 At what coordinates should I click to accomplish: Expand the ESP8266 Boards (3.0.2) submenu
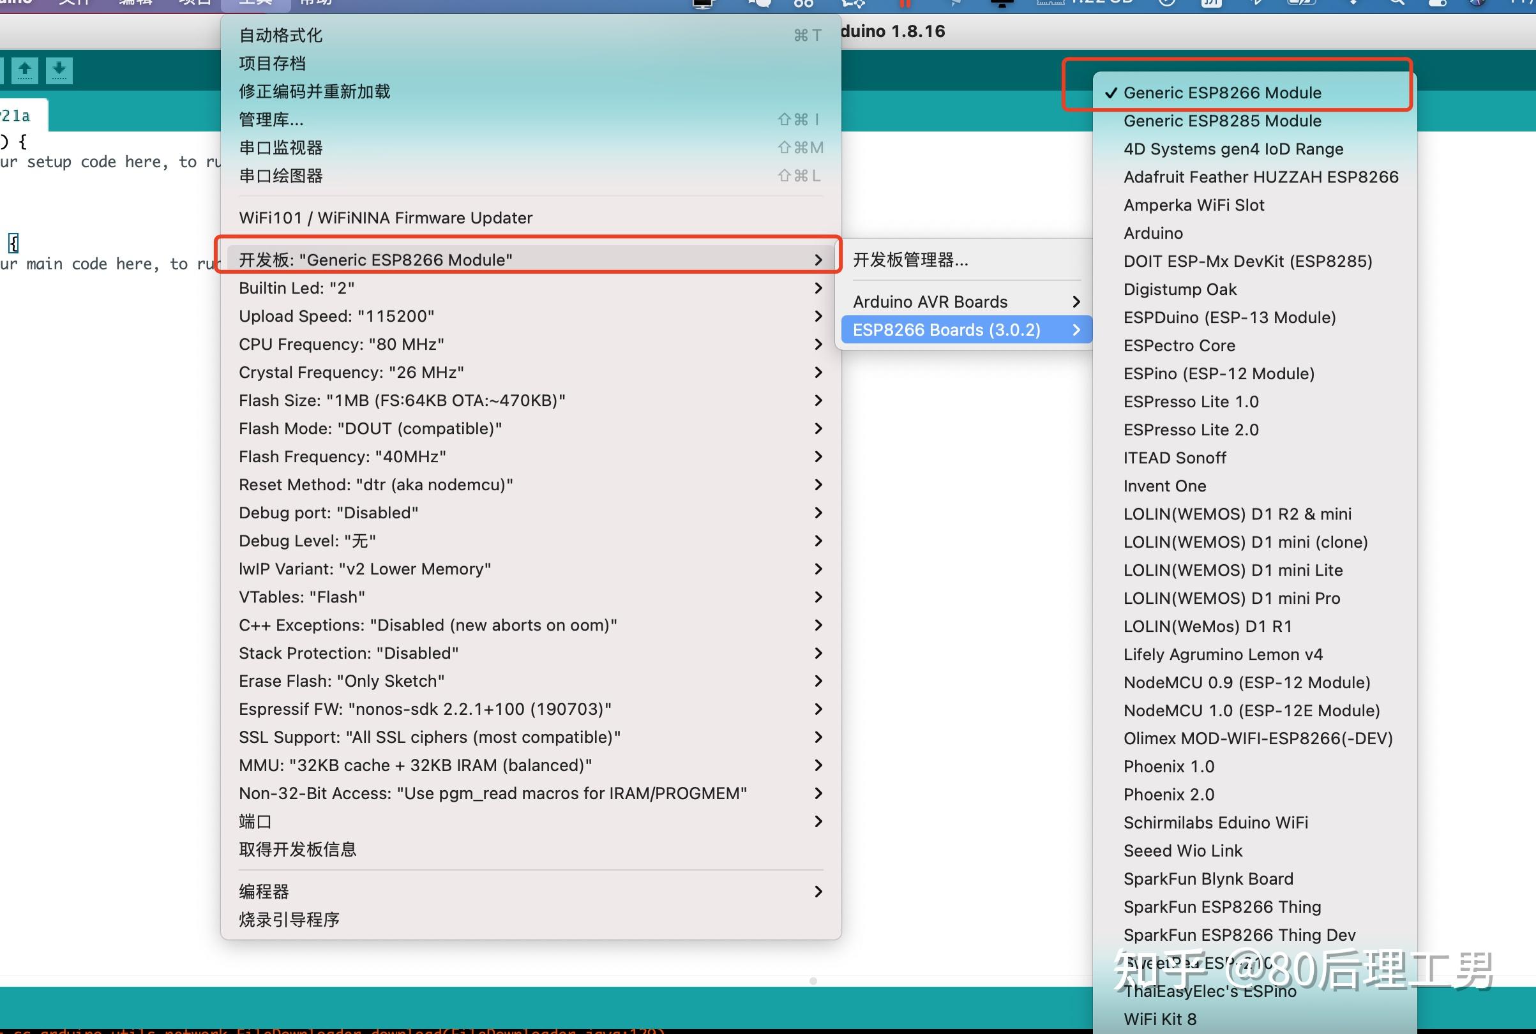pyautogui.click(x=947, y=329)
